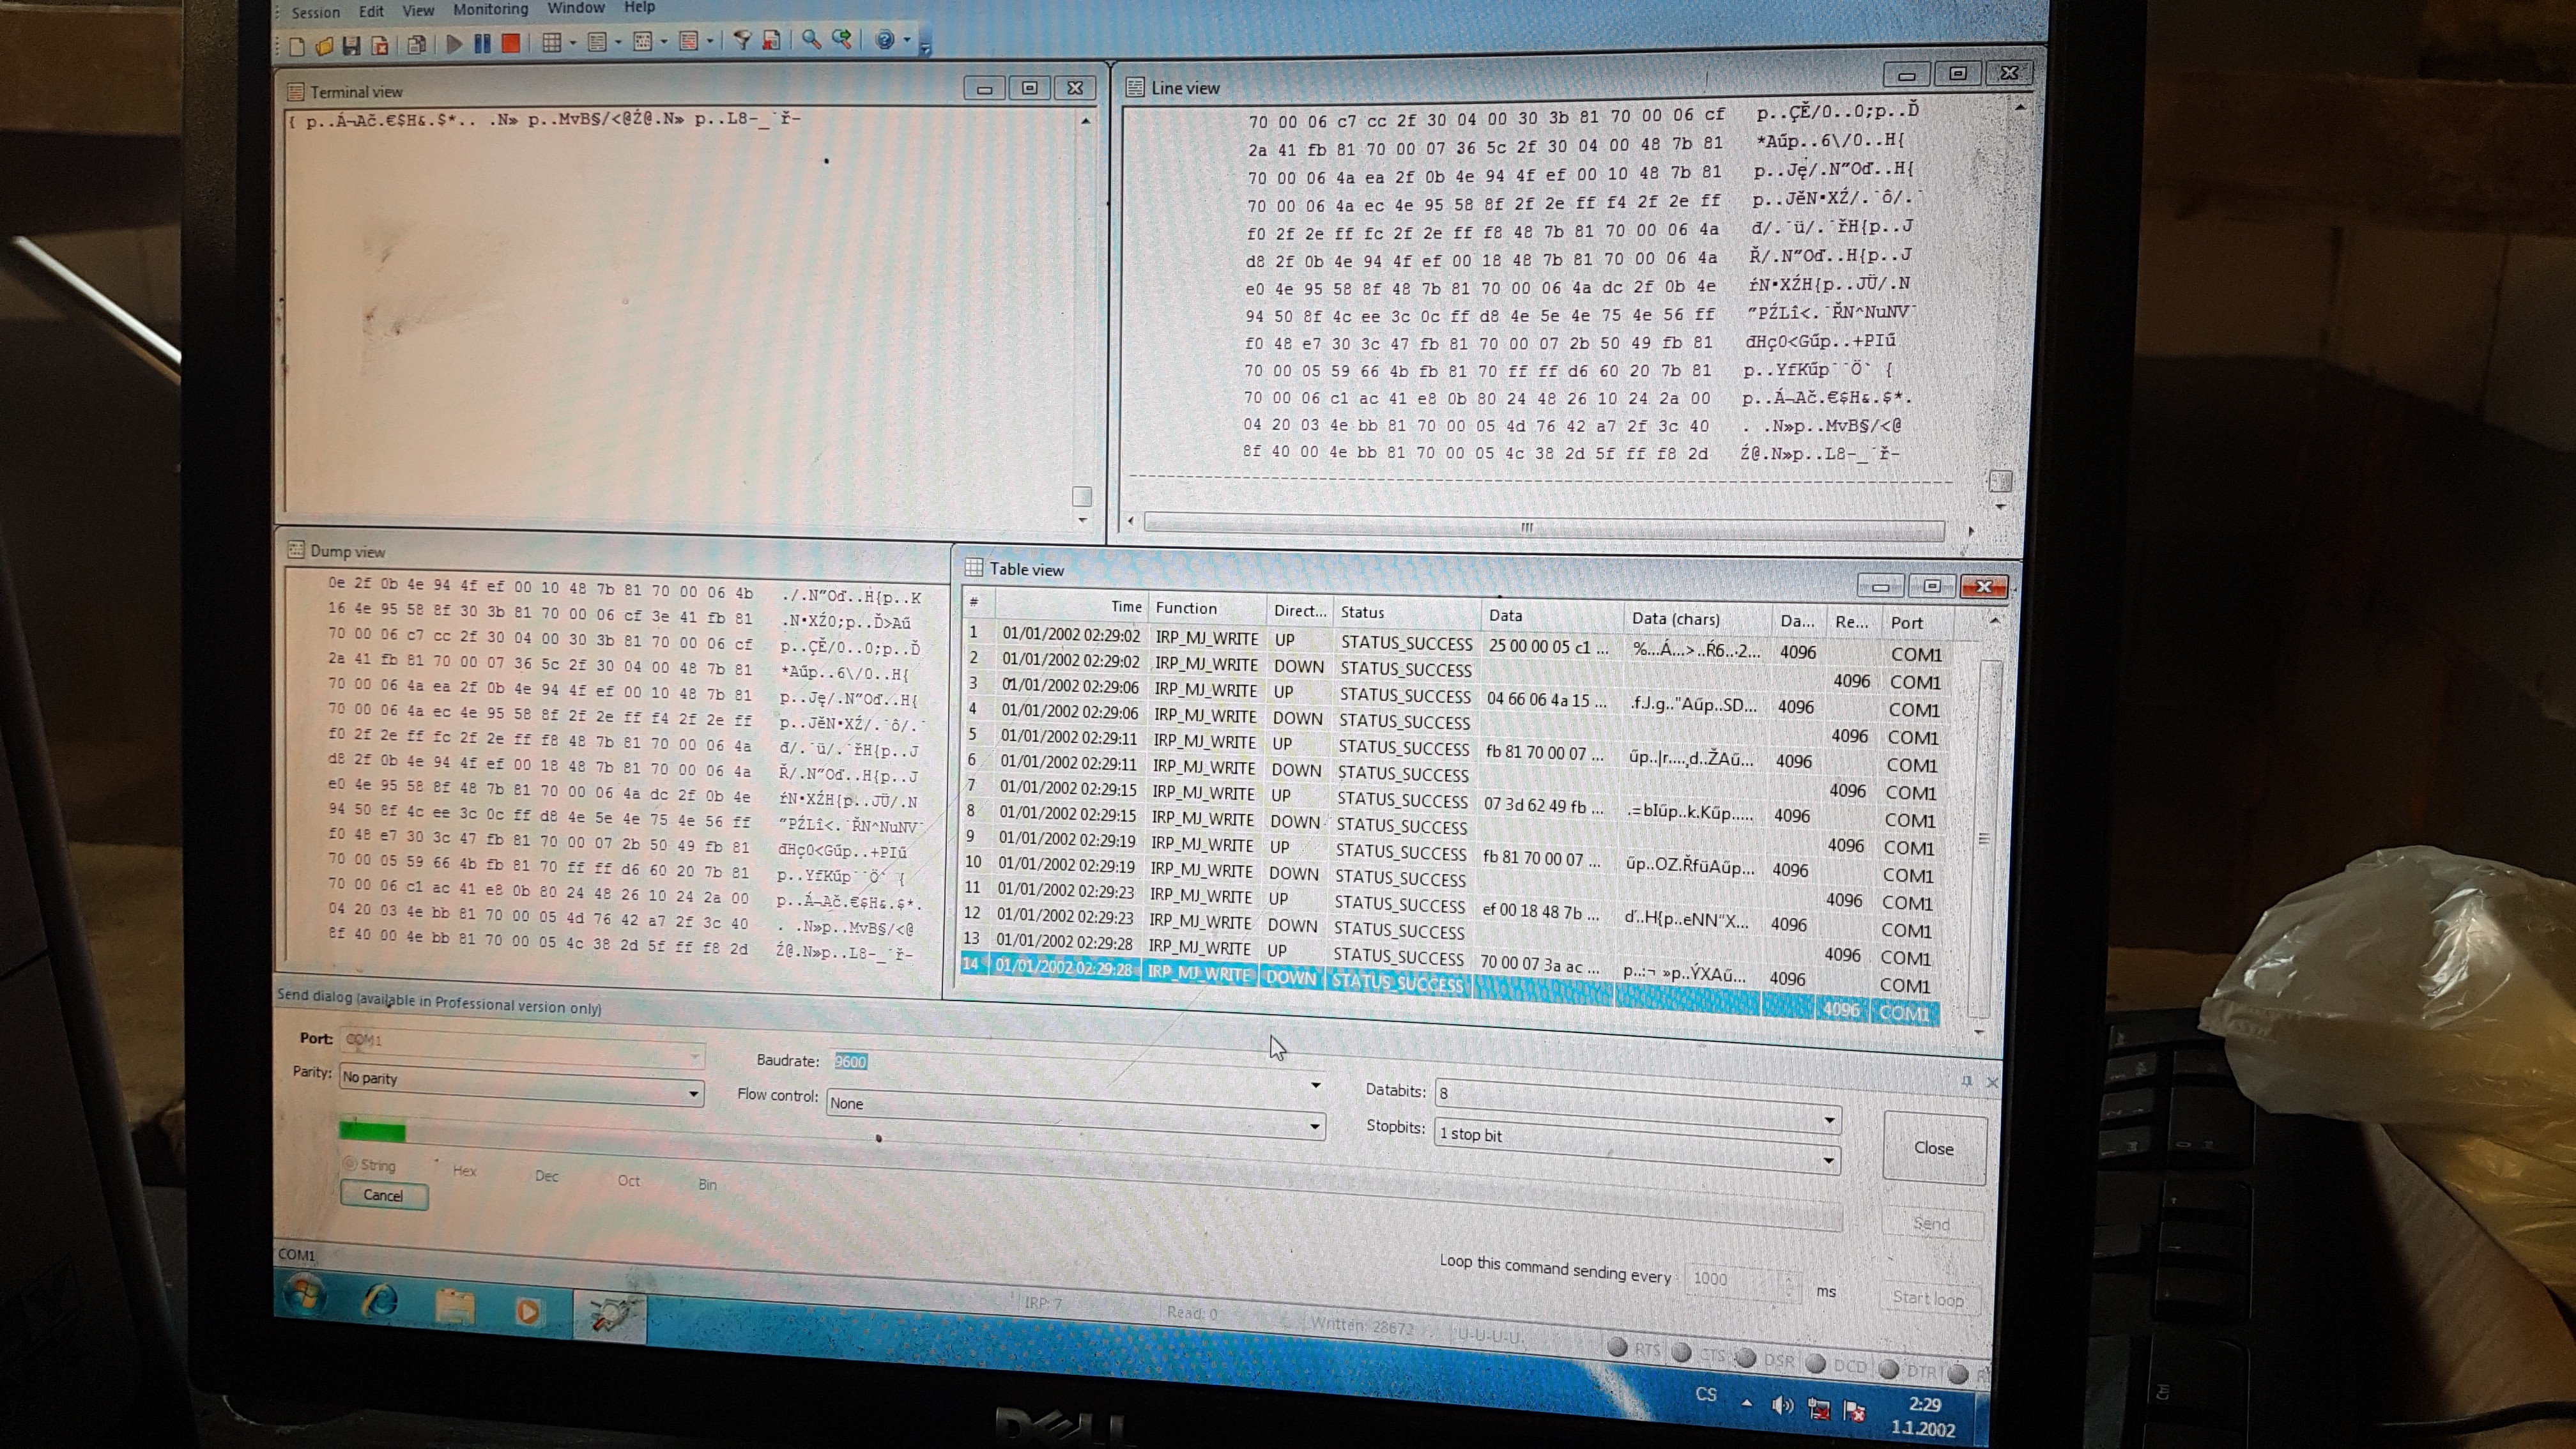This screenshot has width=2576, height=1449.
Task: Click the green send progress bar
Action: pyautogui.click(x=372, y=1131)
